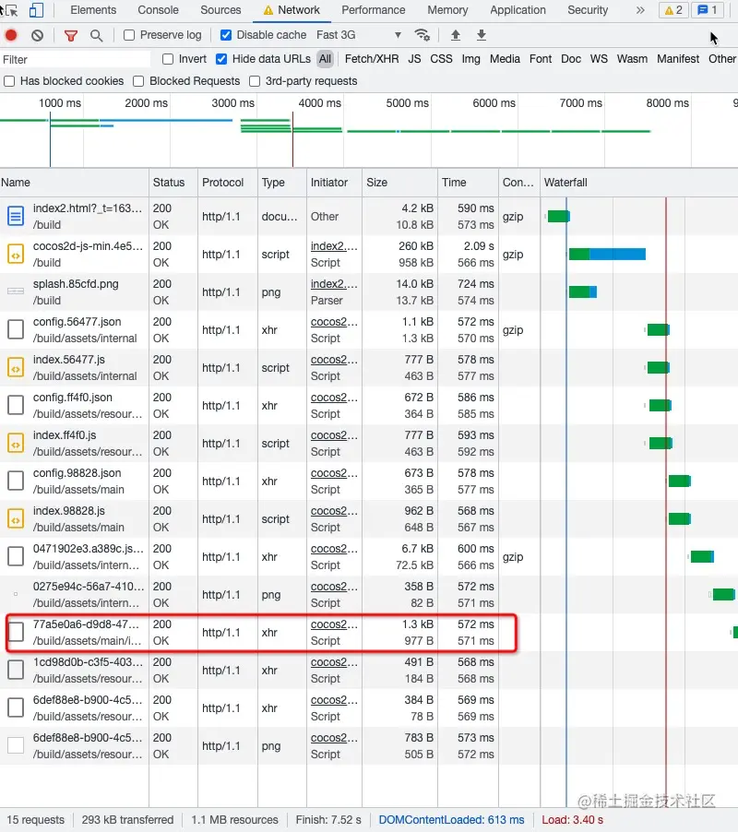The height and width of the screenshot is (832, 738).
Task: Click file icon of config.56477.json row
Action: [x=16, y=329]
